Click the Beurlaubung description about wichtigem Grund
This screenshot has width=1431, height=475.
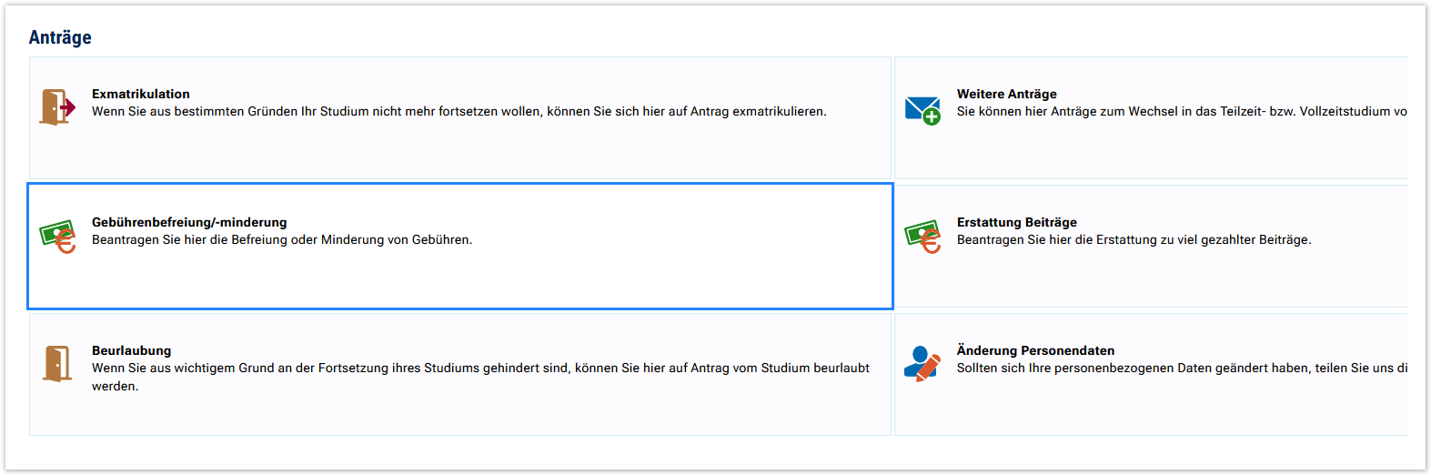coord(480,368)
